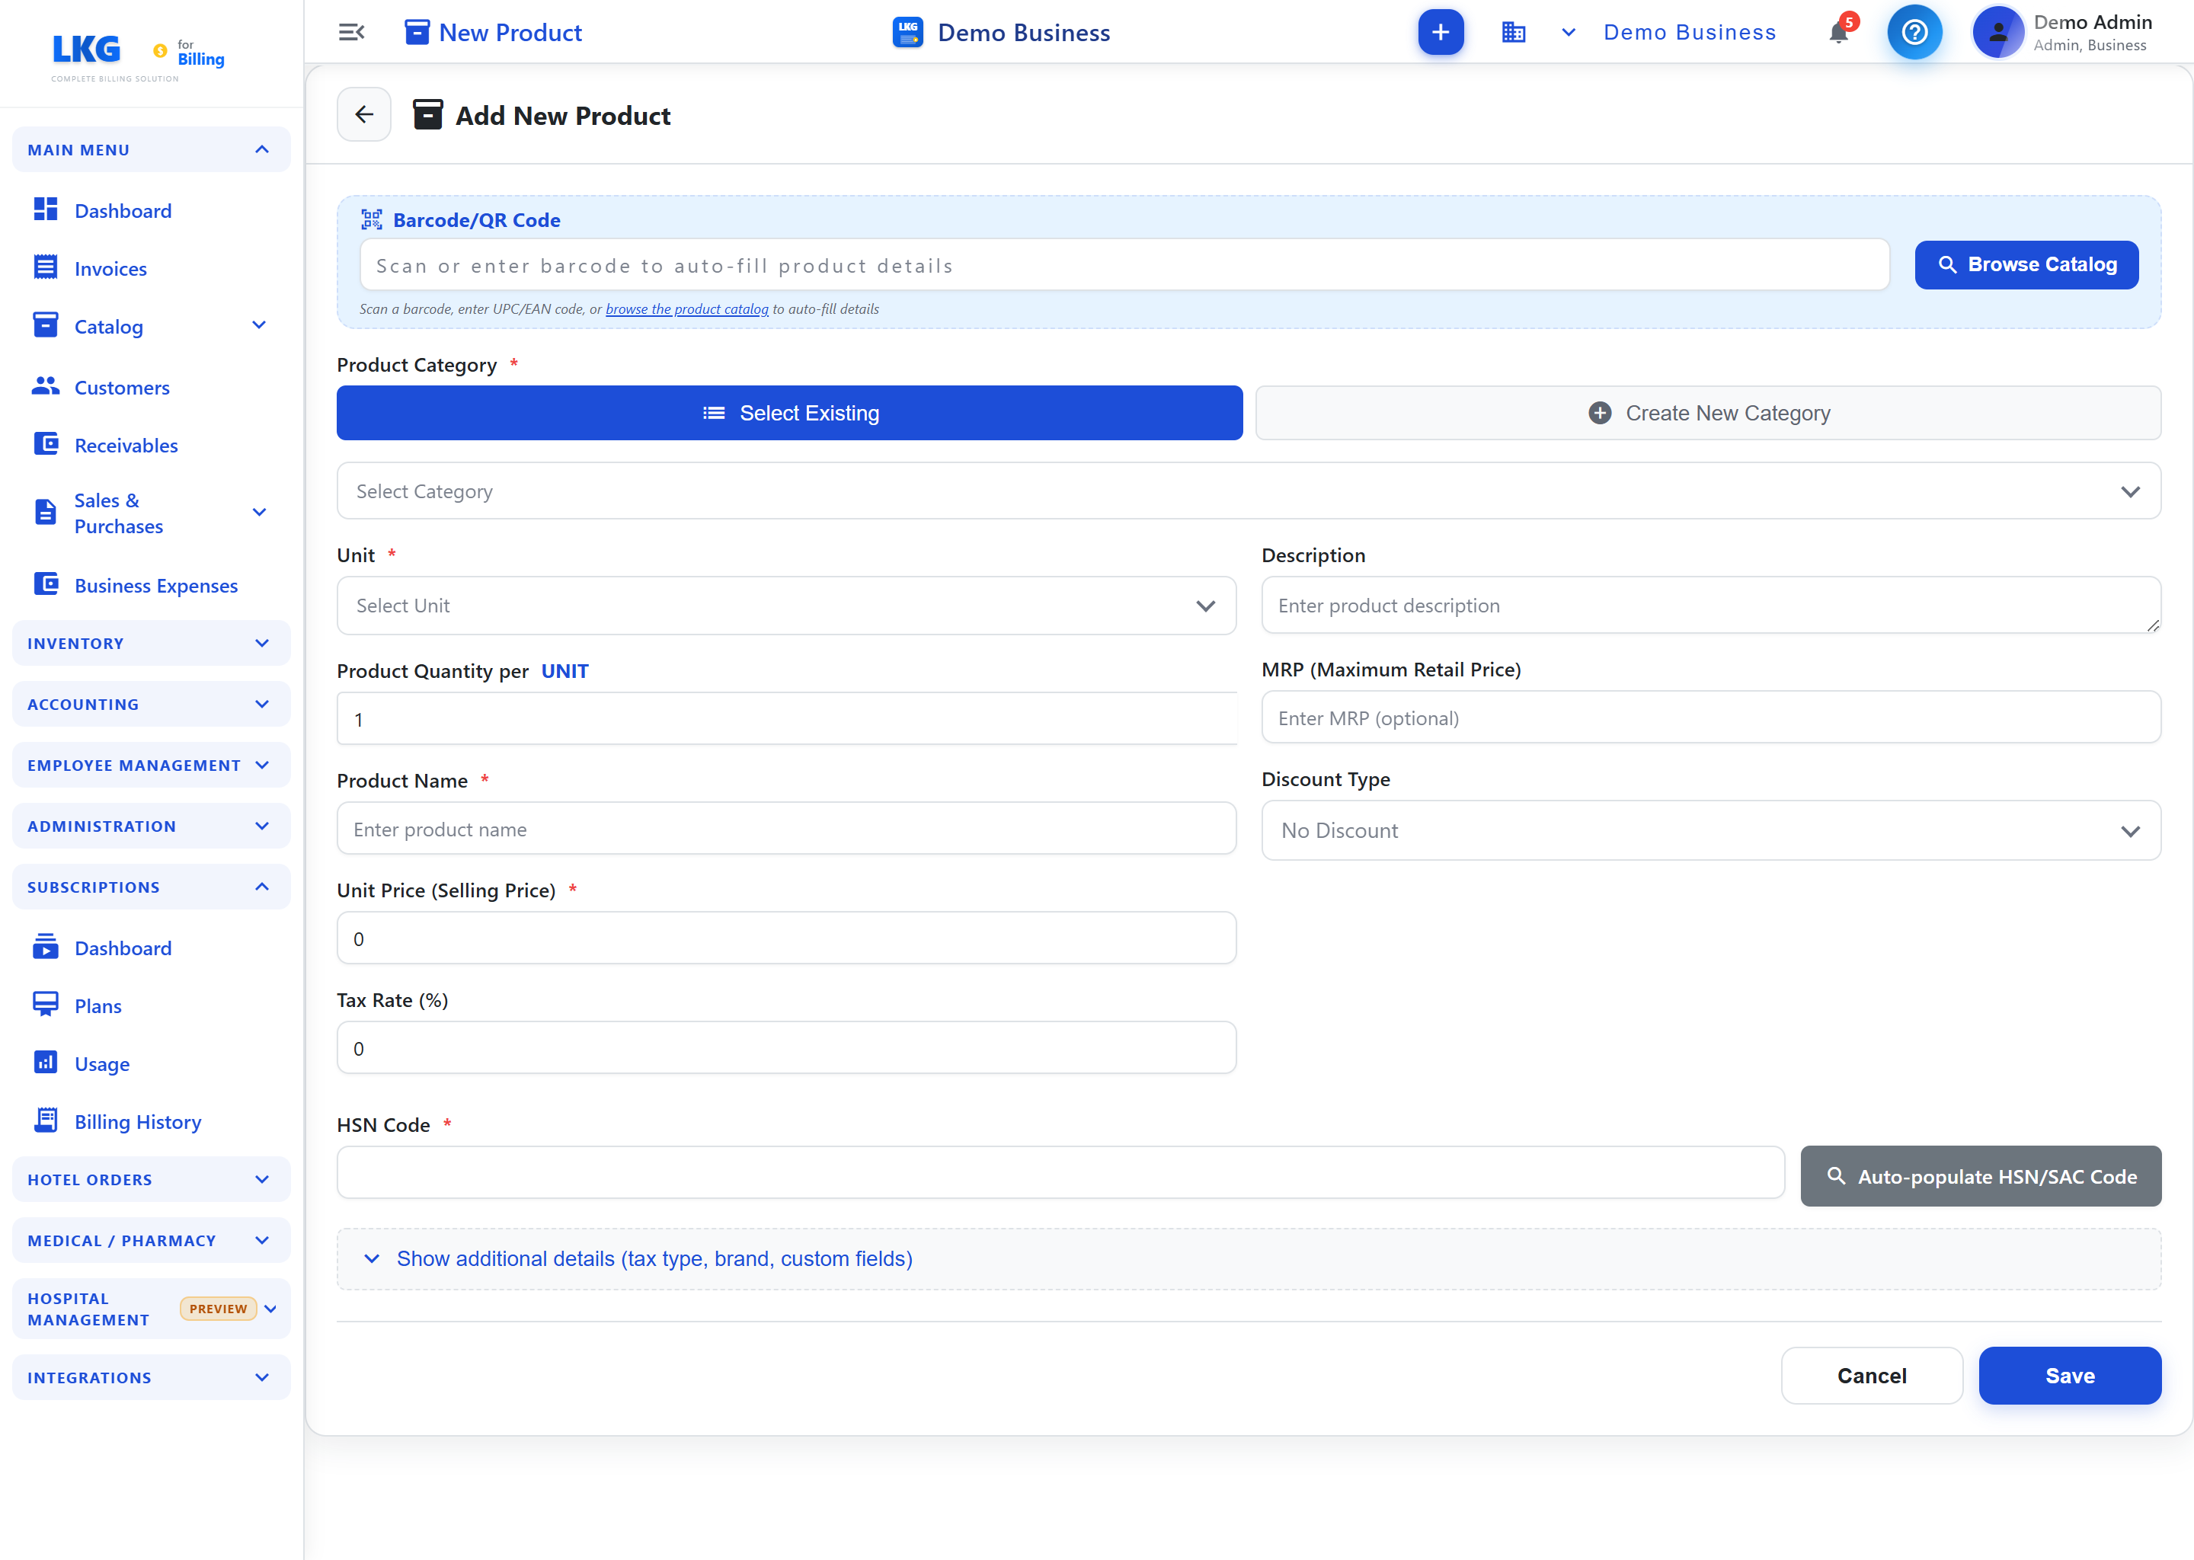The height and width of the screenshot is (1560, 2194).
Task: Expand the HOTEL ORDERS section
Action: (151, 1180)
